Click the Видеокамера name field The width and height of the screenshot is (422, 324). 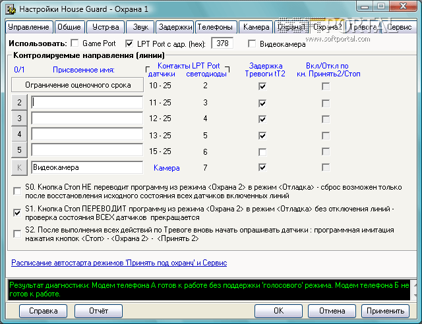(x=87, y=167)
